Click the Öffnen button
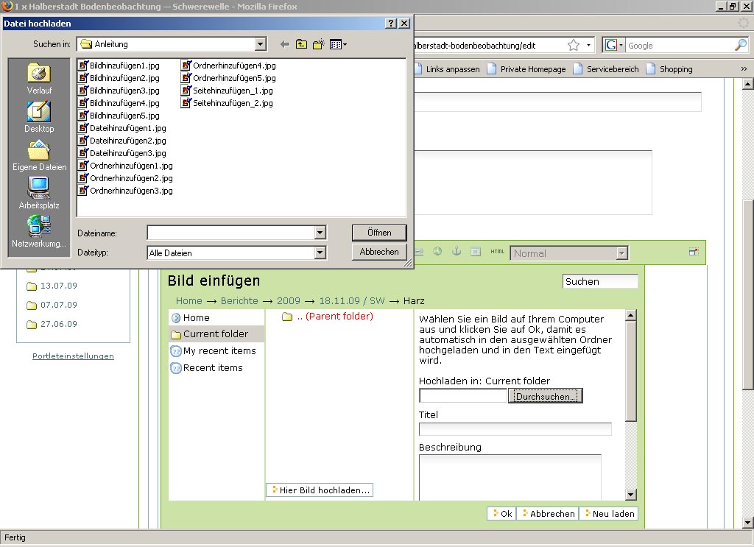Viewport: 754px width, 547px height. 379,233
